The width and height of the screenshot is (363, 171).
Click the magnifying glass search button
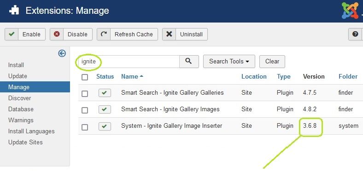(x=189, y=62)
